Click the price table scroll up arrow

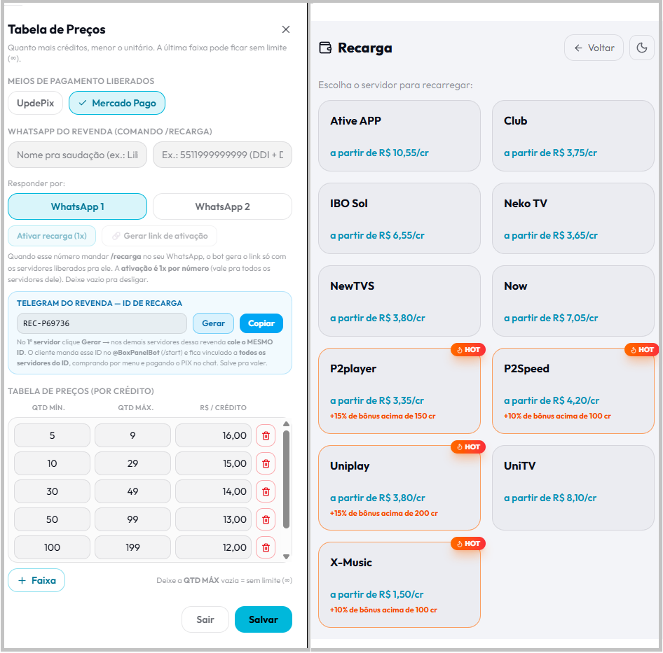pyautogui.click(x=286, y=423)
